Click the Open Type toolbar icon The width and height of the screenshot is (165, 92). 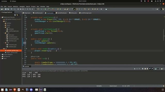65,9
